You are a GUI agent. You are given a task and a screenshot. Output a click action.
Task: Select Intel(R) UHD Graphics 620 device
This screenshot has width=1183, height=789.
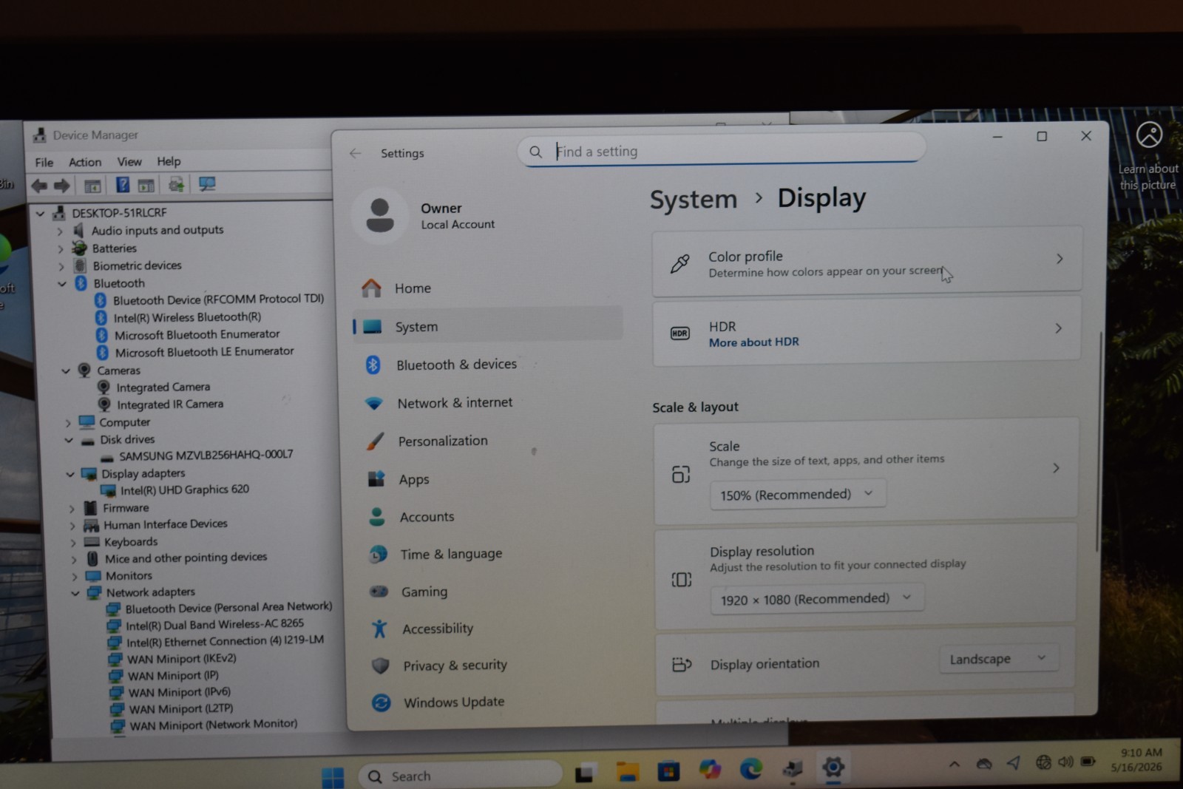[x=184, y=490]
